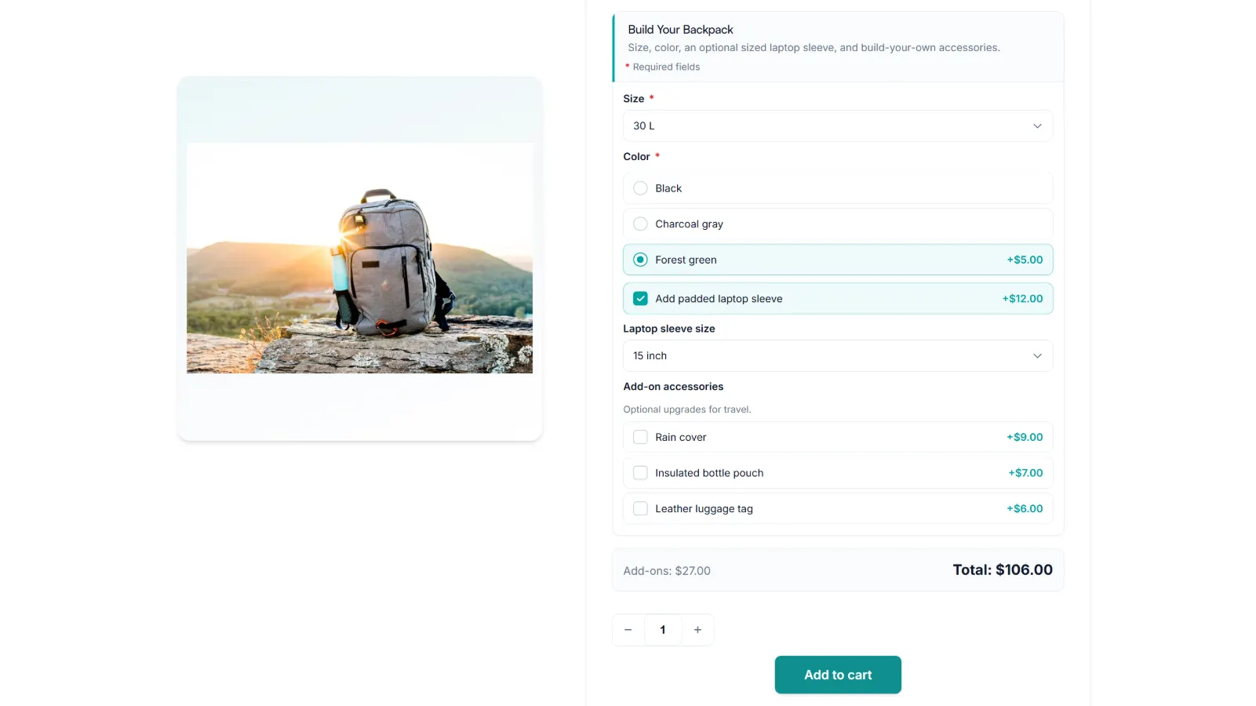Open the 15 inch sleeve size dropdown

[x=838, y=356]
